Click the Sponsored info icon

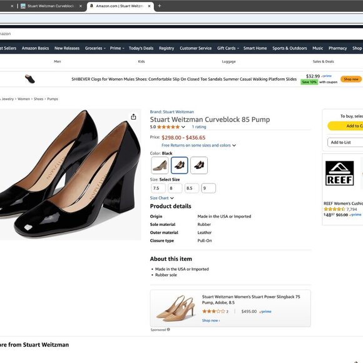(x=168, y=329)
